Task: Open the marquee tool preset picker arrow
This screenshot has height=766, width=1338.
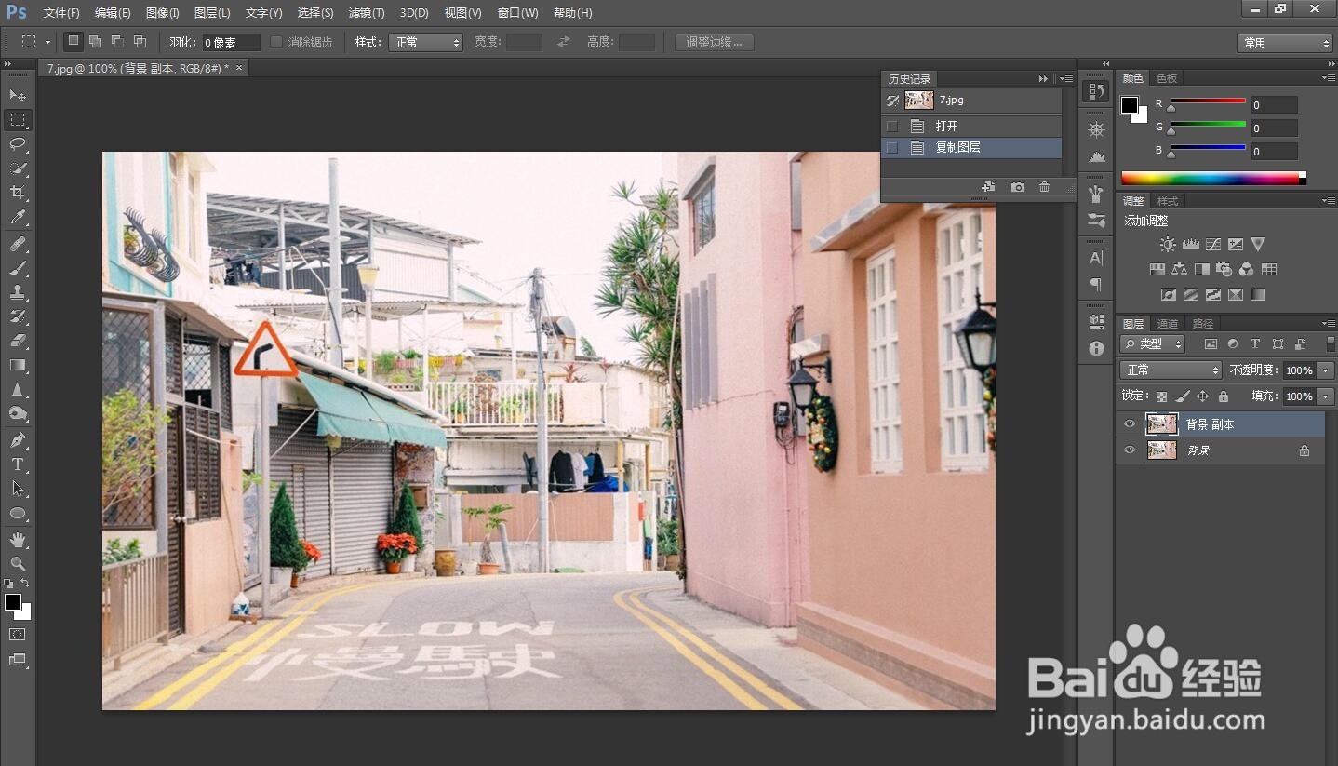Action: click(47, 42)
